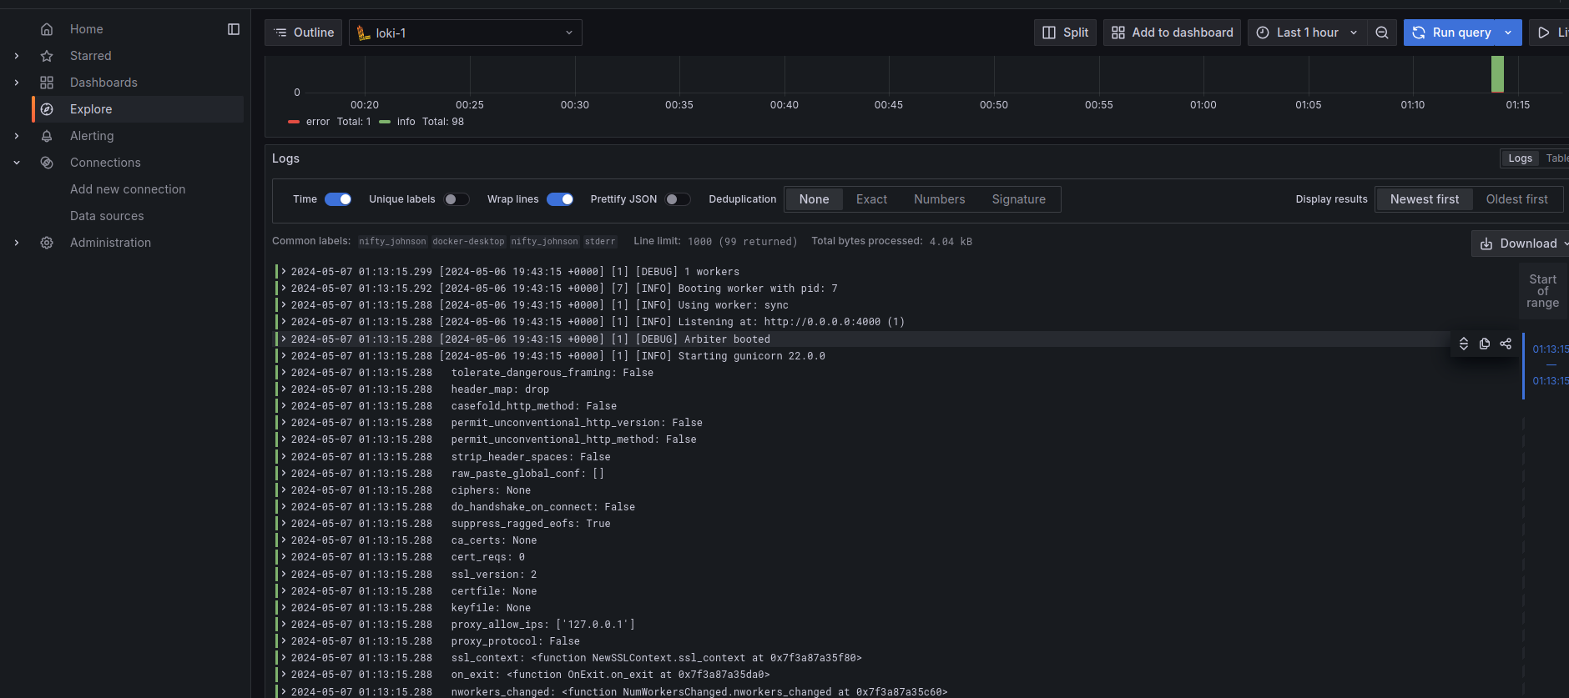Screen dimensions: 1569x698
Task: Click Add to dashboard button
Action: 1172,33
